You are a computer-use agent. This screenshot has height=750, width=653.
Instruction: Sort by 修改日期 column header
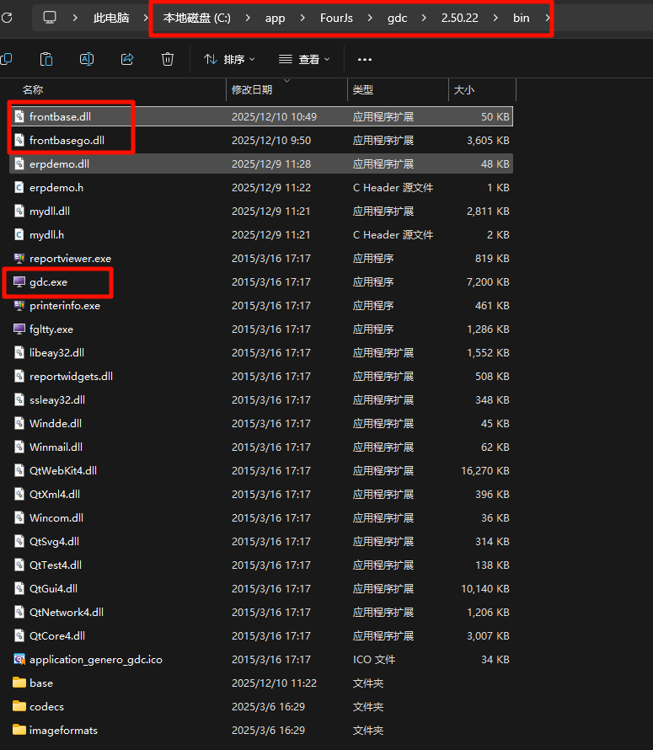(252, 89)
